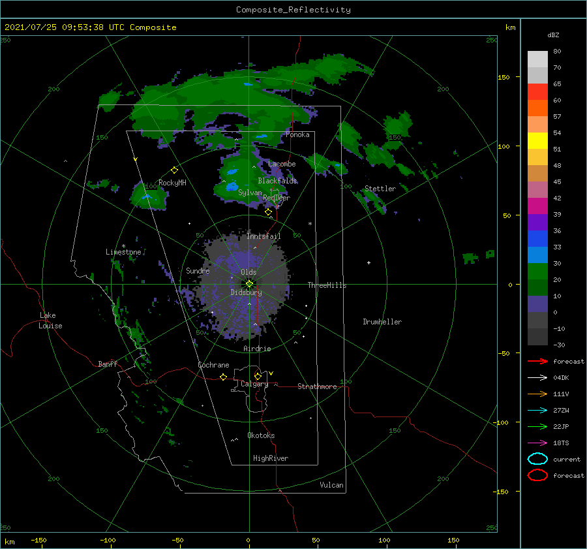Pick the purple 39-36 dBZ swatch
The height and width of the screenshot is (549, 587).
(537, 222)
